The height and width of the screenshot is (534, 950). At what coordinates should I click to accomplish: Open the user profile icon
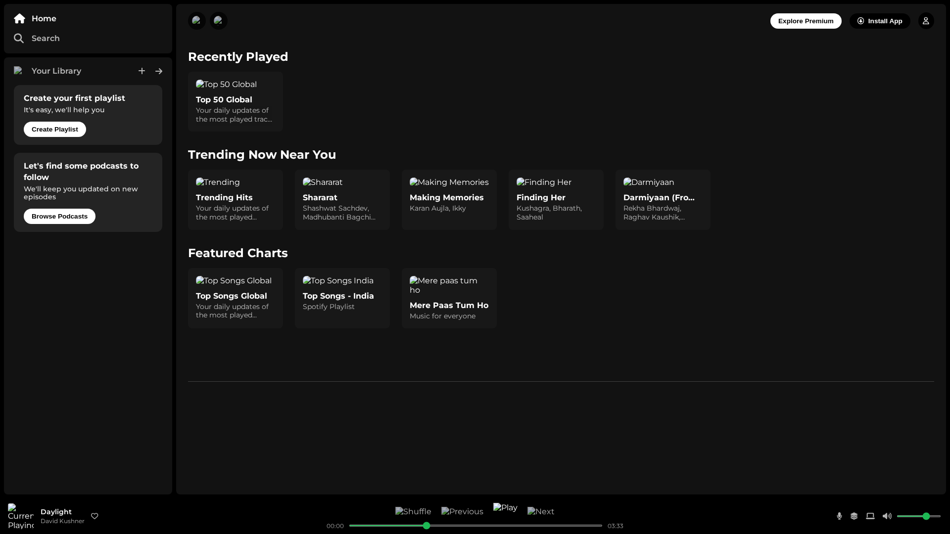point(926,21)
